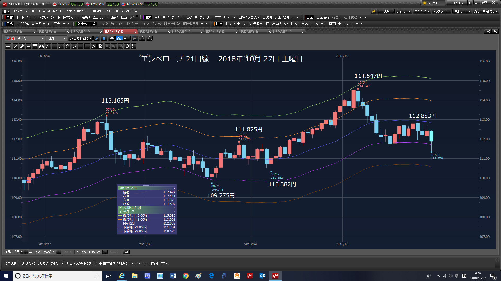The image size is (501, 281).
Task: Toggle the Ask price display
Action: [x=127, y=38]
